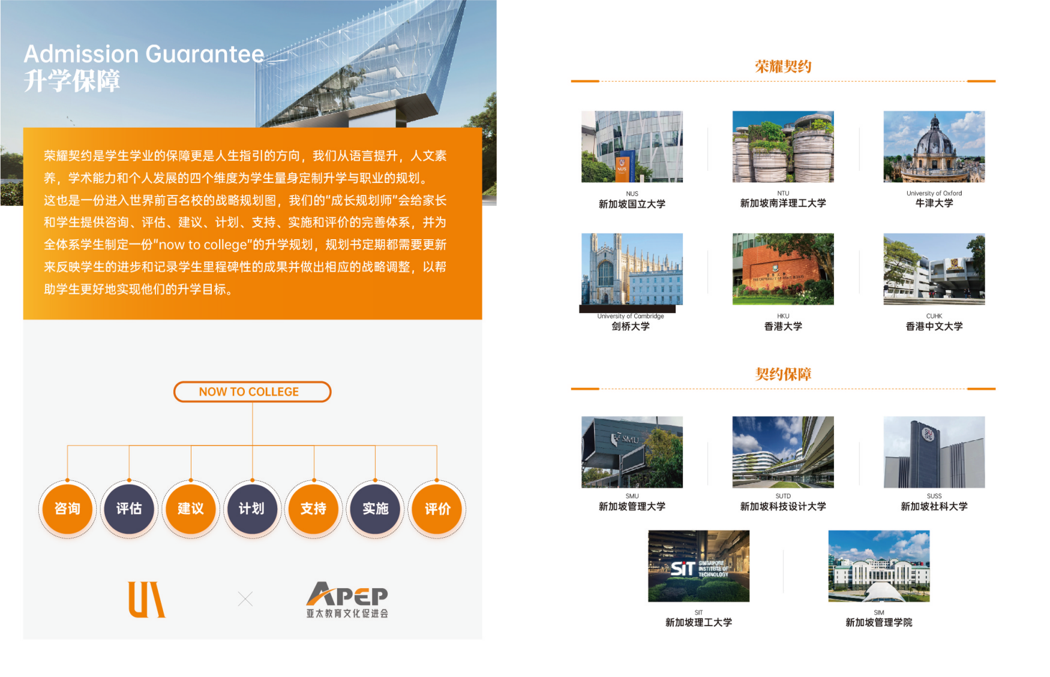This screenshot has width=1050, height=677.
Task: Open the NTU campus photo
Action: (x=783, y=146)
